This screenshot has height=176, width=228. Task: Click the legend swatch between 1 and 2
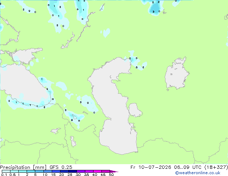coord(23,171)
